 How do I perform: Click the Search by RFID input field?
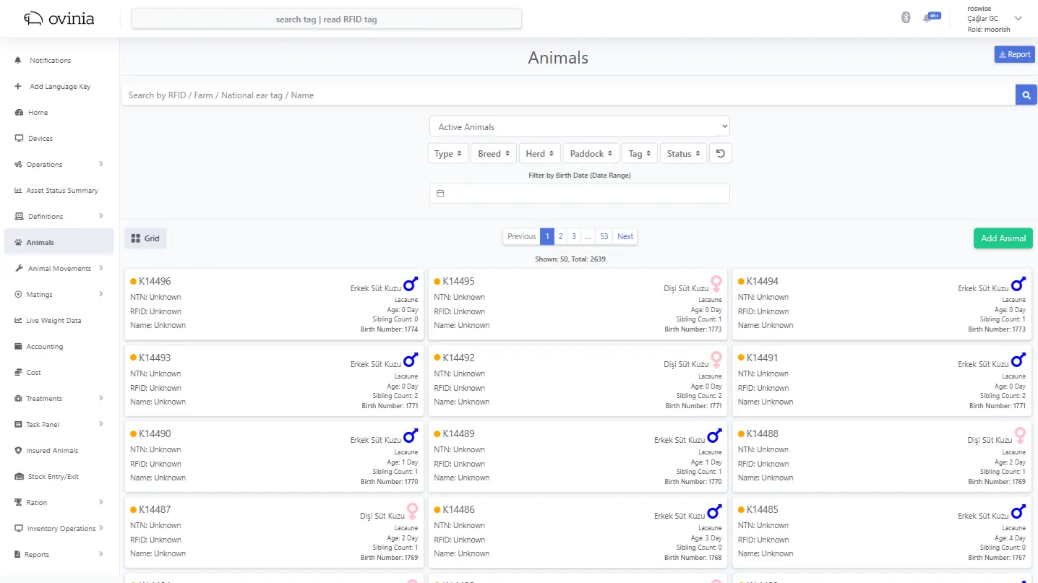506,95
